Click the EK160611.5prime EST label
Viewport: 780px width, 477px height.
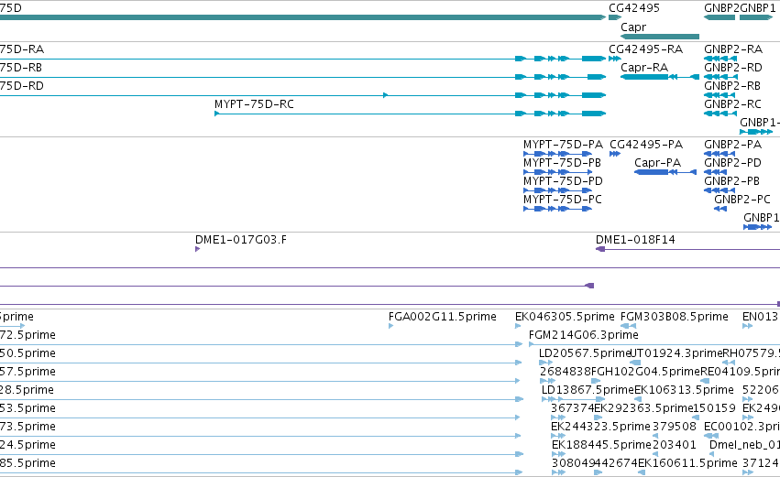pos(687,464)
